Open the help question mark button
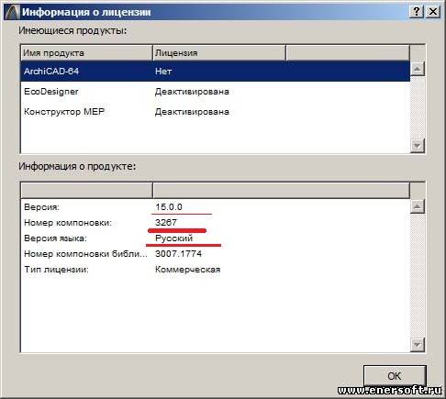The height and width of the screenshot is (399, 446). [417, 12]
